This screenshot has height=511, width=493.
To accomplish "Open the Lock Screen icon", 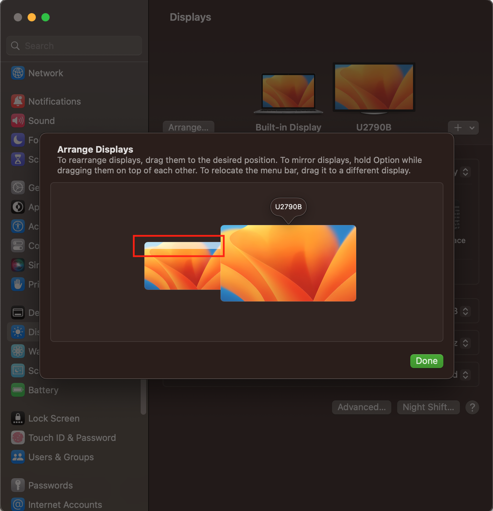I will (x=18, y=418).
